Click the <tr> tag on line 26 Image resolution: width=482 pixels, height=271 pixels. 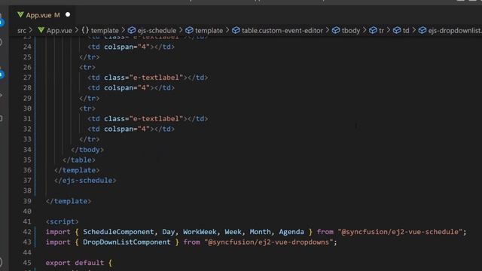click(87, 67)
